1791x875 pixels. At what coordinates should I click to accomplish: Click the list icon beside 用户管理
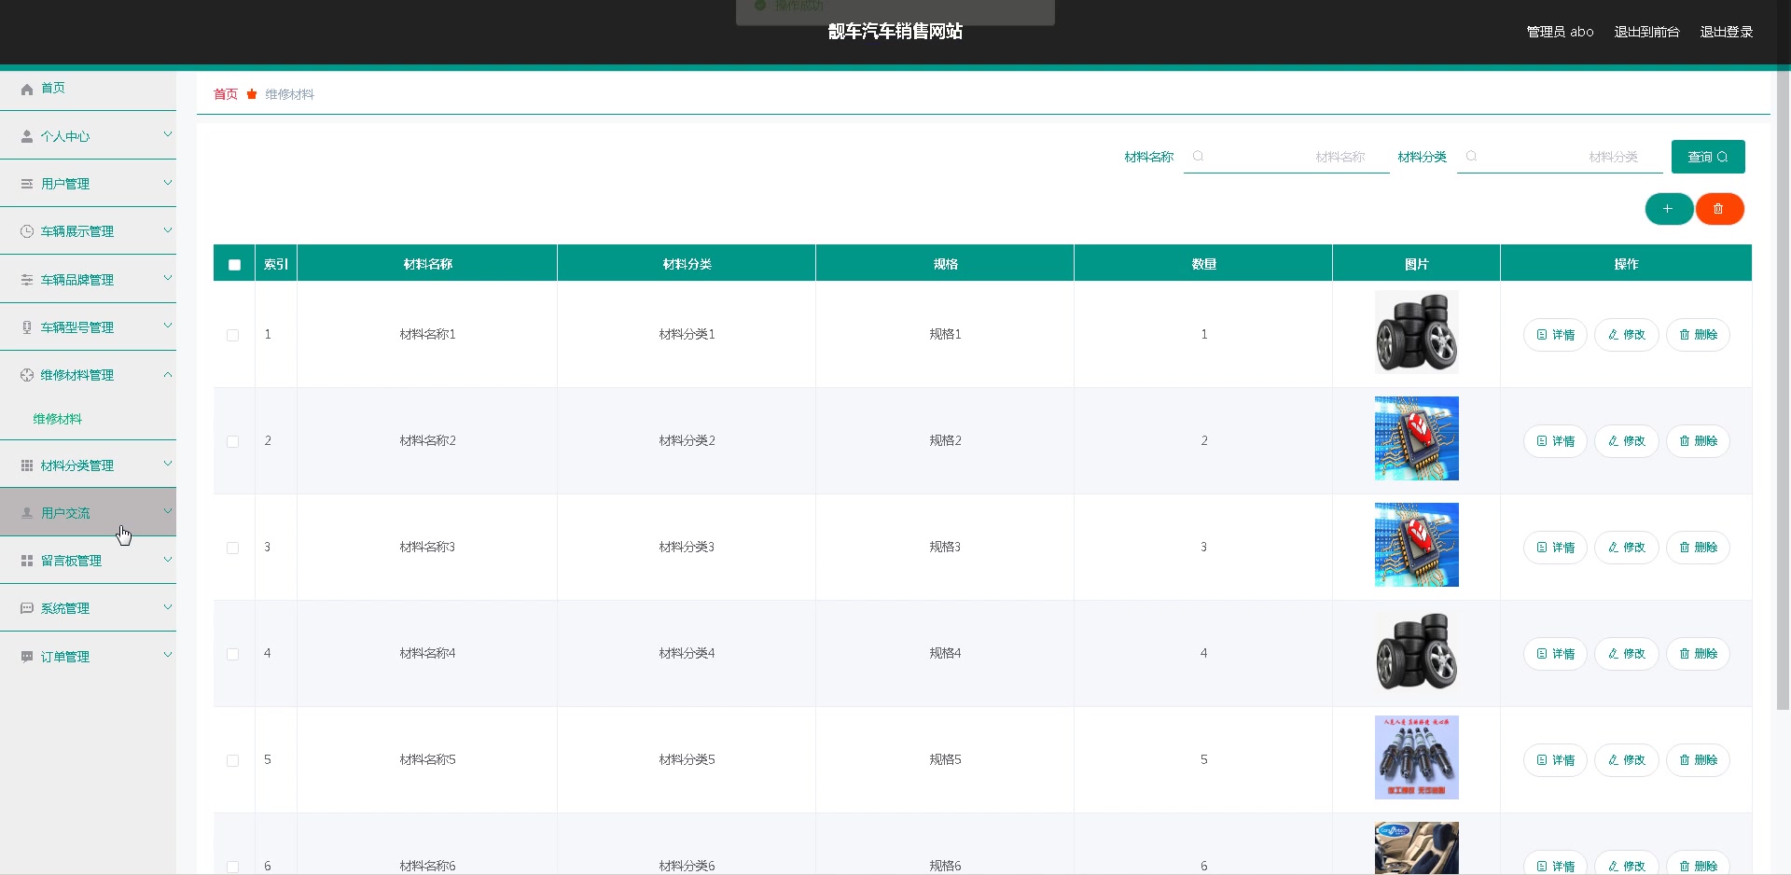[27, 184]
